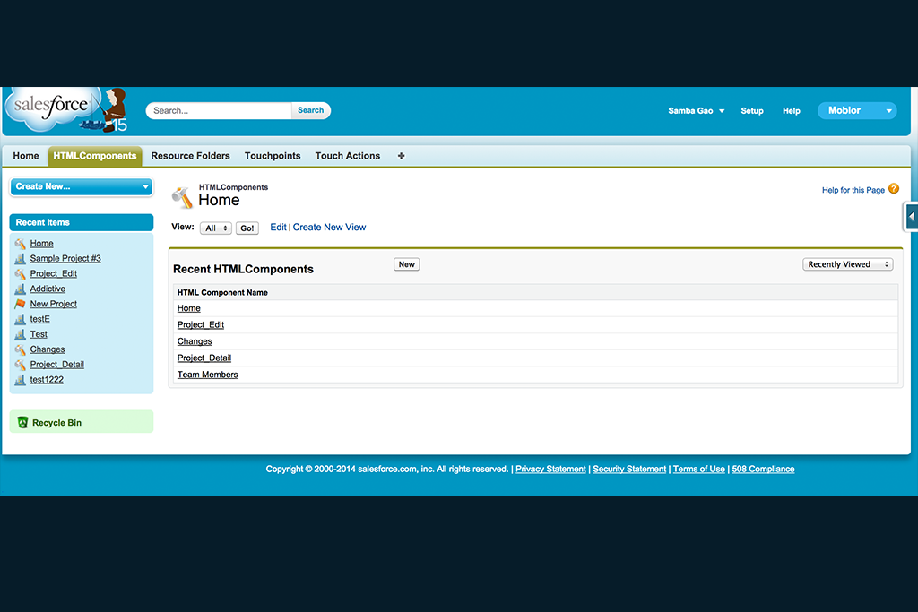Select the HTMLComponents tab

tap(95, 156)
